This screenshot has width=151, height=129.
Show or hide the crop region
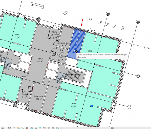(31, 128)
